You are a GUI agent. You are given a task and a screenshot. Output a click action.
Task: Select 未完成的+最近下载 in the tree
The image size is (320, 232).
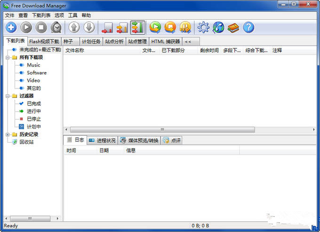40,49
